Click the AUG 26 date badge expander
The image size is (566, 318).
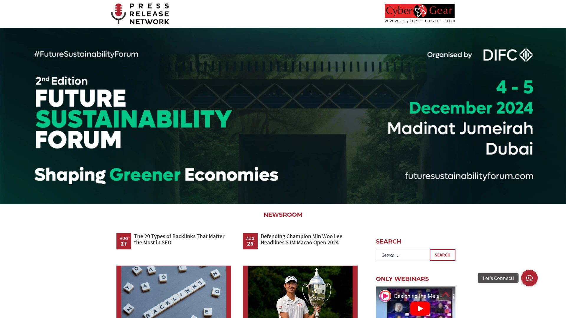coord(250,241)
